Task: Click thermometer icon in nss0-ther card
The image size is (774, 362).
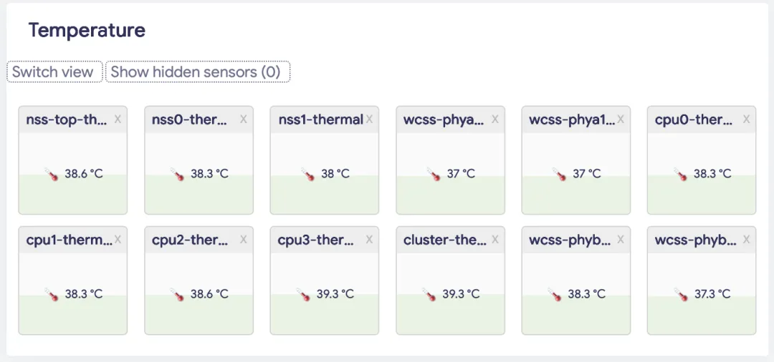Action: pos(176,174)
